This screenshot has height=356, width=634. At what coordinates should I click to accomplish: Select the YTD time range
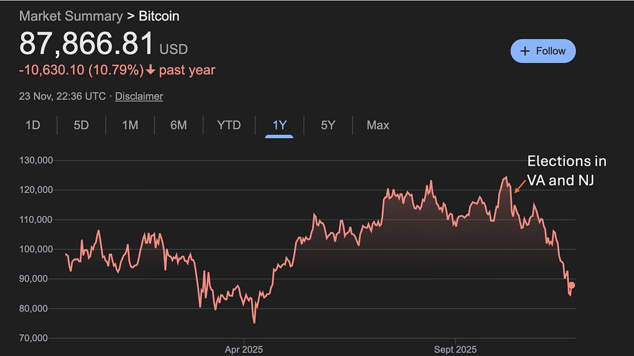228,125
